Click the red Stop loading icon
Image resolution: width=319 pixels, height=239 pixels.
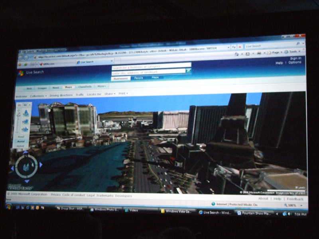(x=240, y=47)
